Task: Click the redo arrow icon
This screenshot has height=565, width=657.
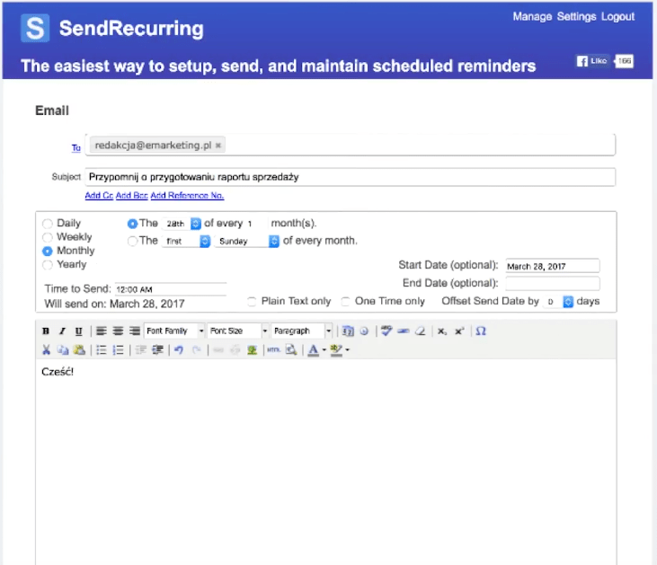Action: [196, 349]
